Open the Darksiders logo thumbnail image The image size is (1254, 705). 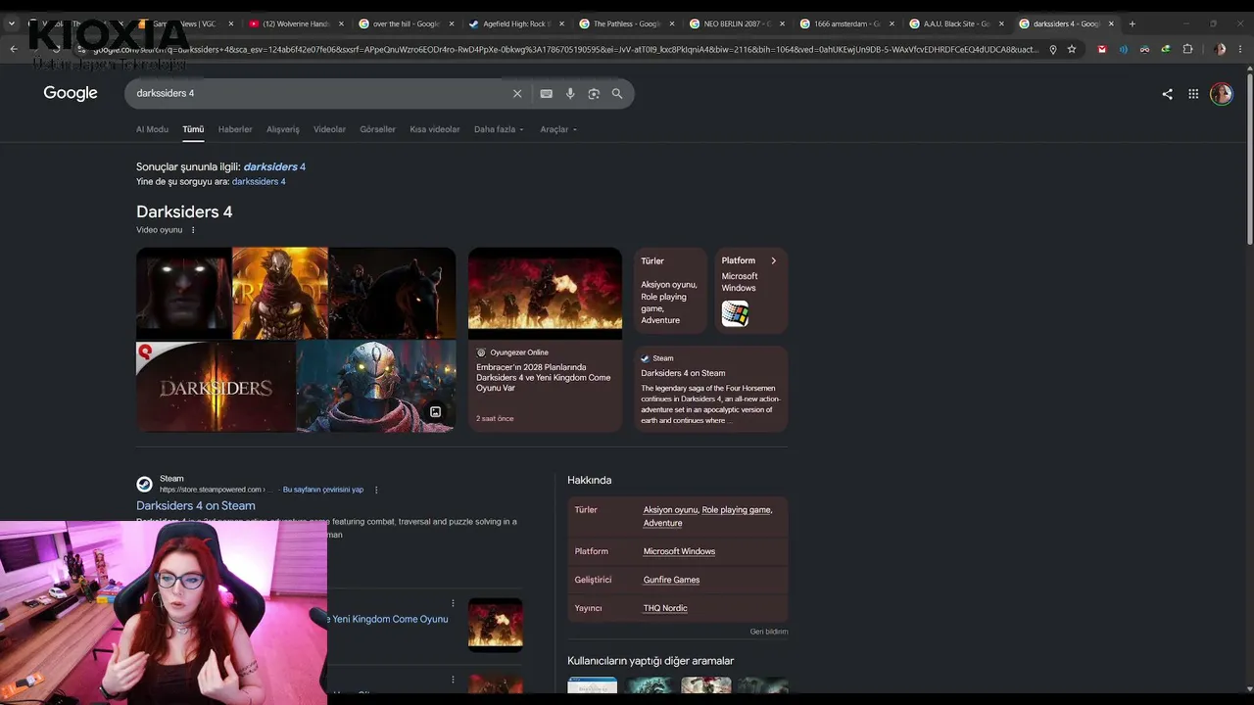[216, 387]
